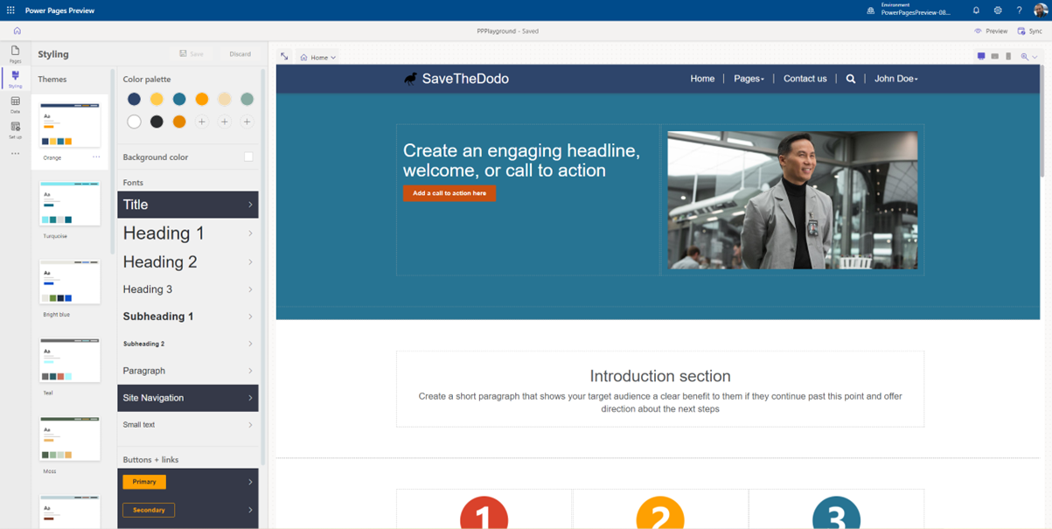Image resolution: width=1052 pixels, height=529 pixels.
Task: Select the Bright blue theme thumbnail
Action: pyautogui.click(x=70, y=282)
